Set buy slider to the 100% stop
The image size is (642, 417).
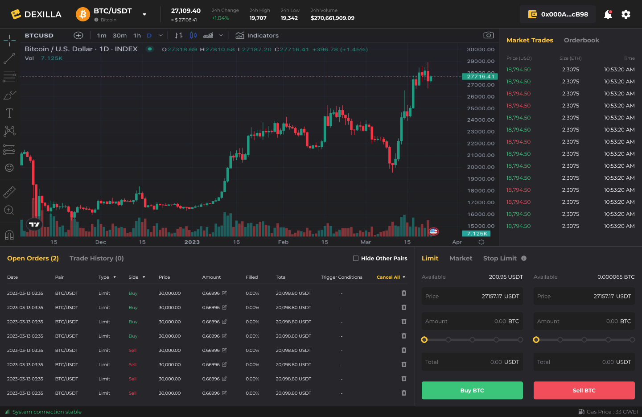tap(520, 340)
